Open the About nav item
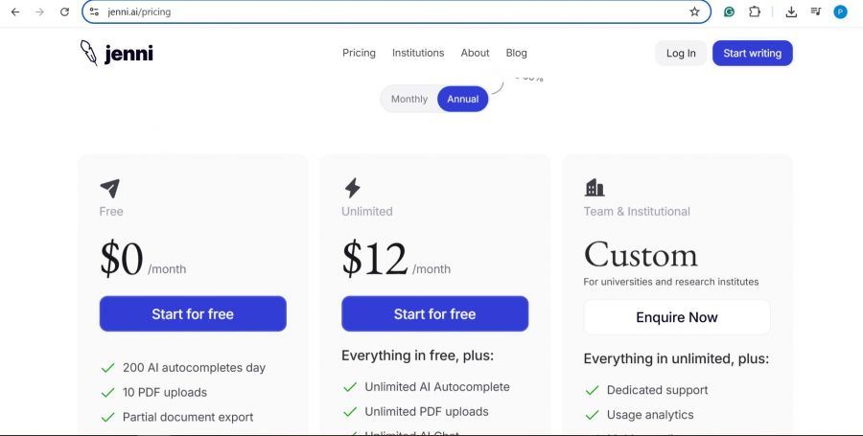 tap(475, 53)
